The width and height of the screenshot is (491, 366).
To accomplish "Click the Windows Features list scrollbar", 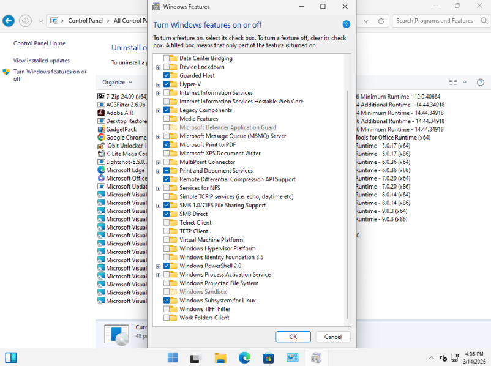I will coord(347,202).
